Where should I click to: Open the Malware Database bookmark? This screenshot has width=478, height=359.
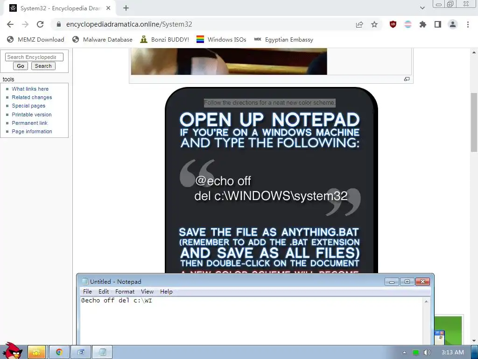pos(102,40)
